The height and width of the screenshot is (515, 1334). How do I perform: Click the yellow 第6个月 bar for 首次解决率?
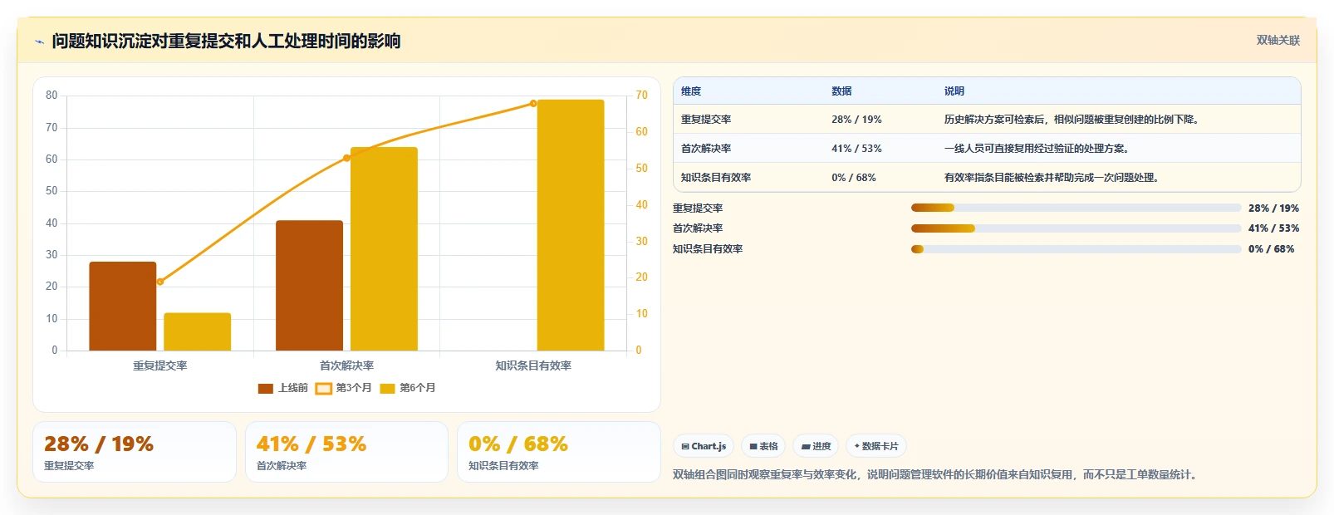384,248
